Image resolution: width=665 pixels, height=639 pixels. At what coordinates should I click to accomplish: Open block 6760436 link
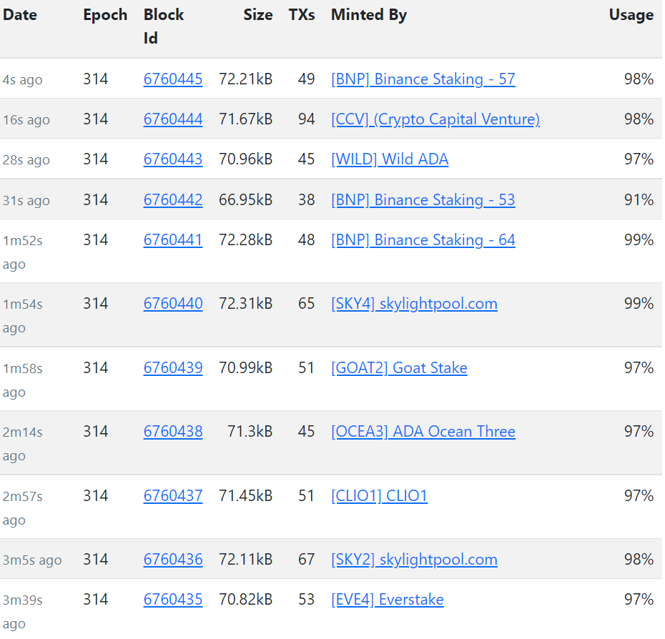173,559
